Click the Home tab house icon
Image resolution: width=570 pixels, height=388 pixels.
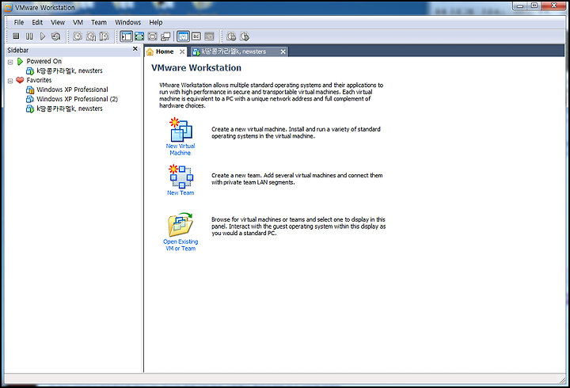pos(150,51)
